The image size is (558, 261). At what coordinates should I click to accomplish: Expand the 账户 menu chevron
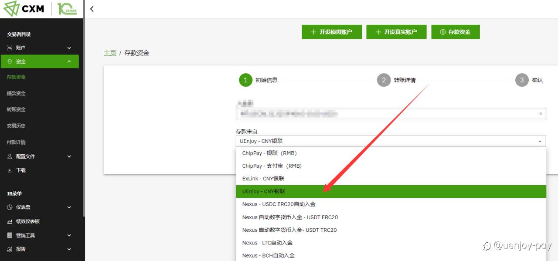(69, 48)
